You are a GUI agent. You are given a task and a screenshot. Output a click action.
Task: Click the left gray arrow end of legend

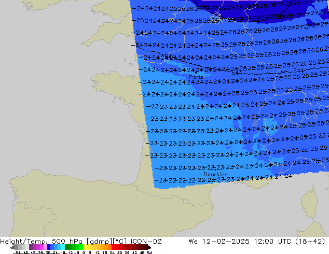(12, 247)
